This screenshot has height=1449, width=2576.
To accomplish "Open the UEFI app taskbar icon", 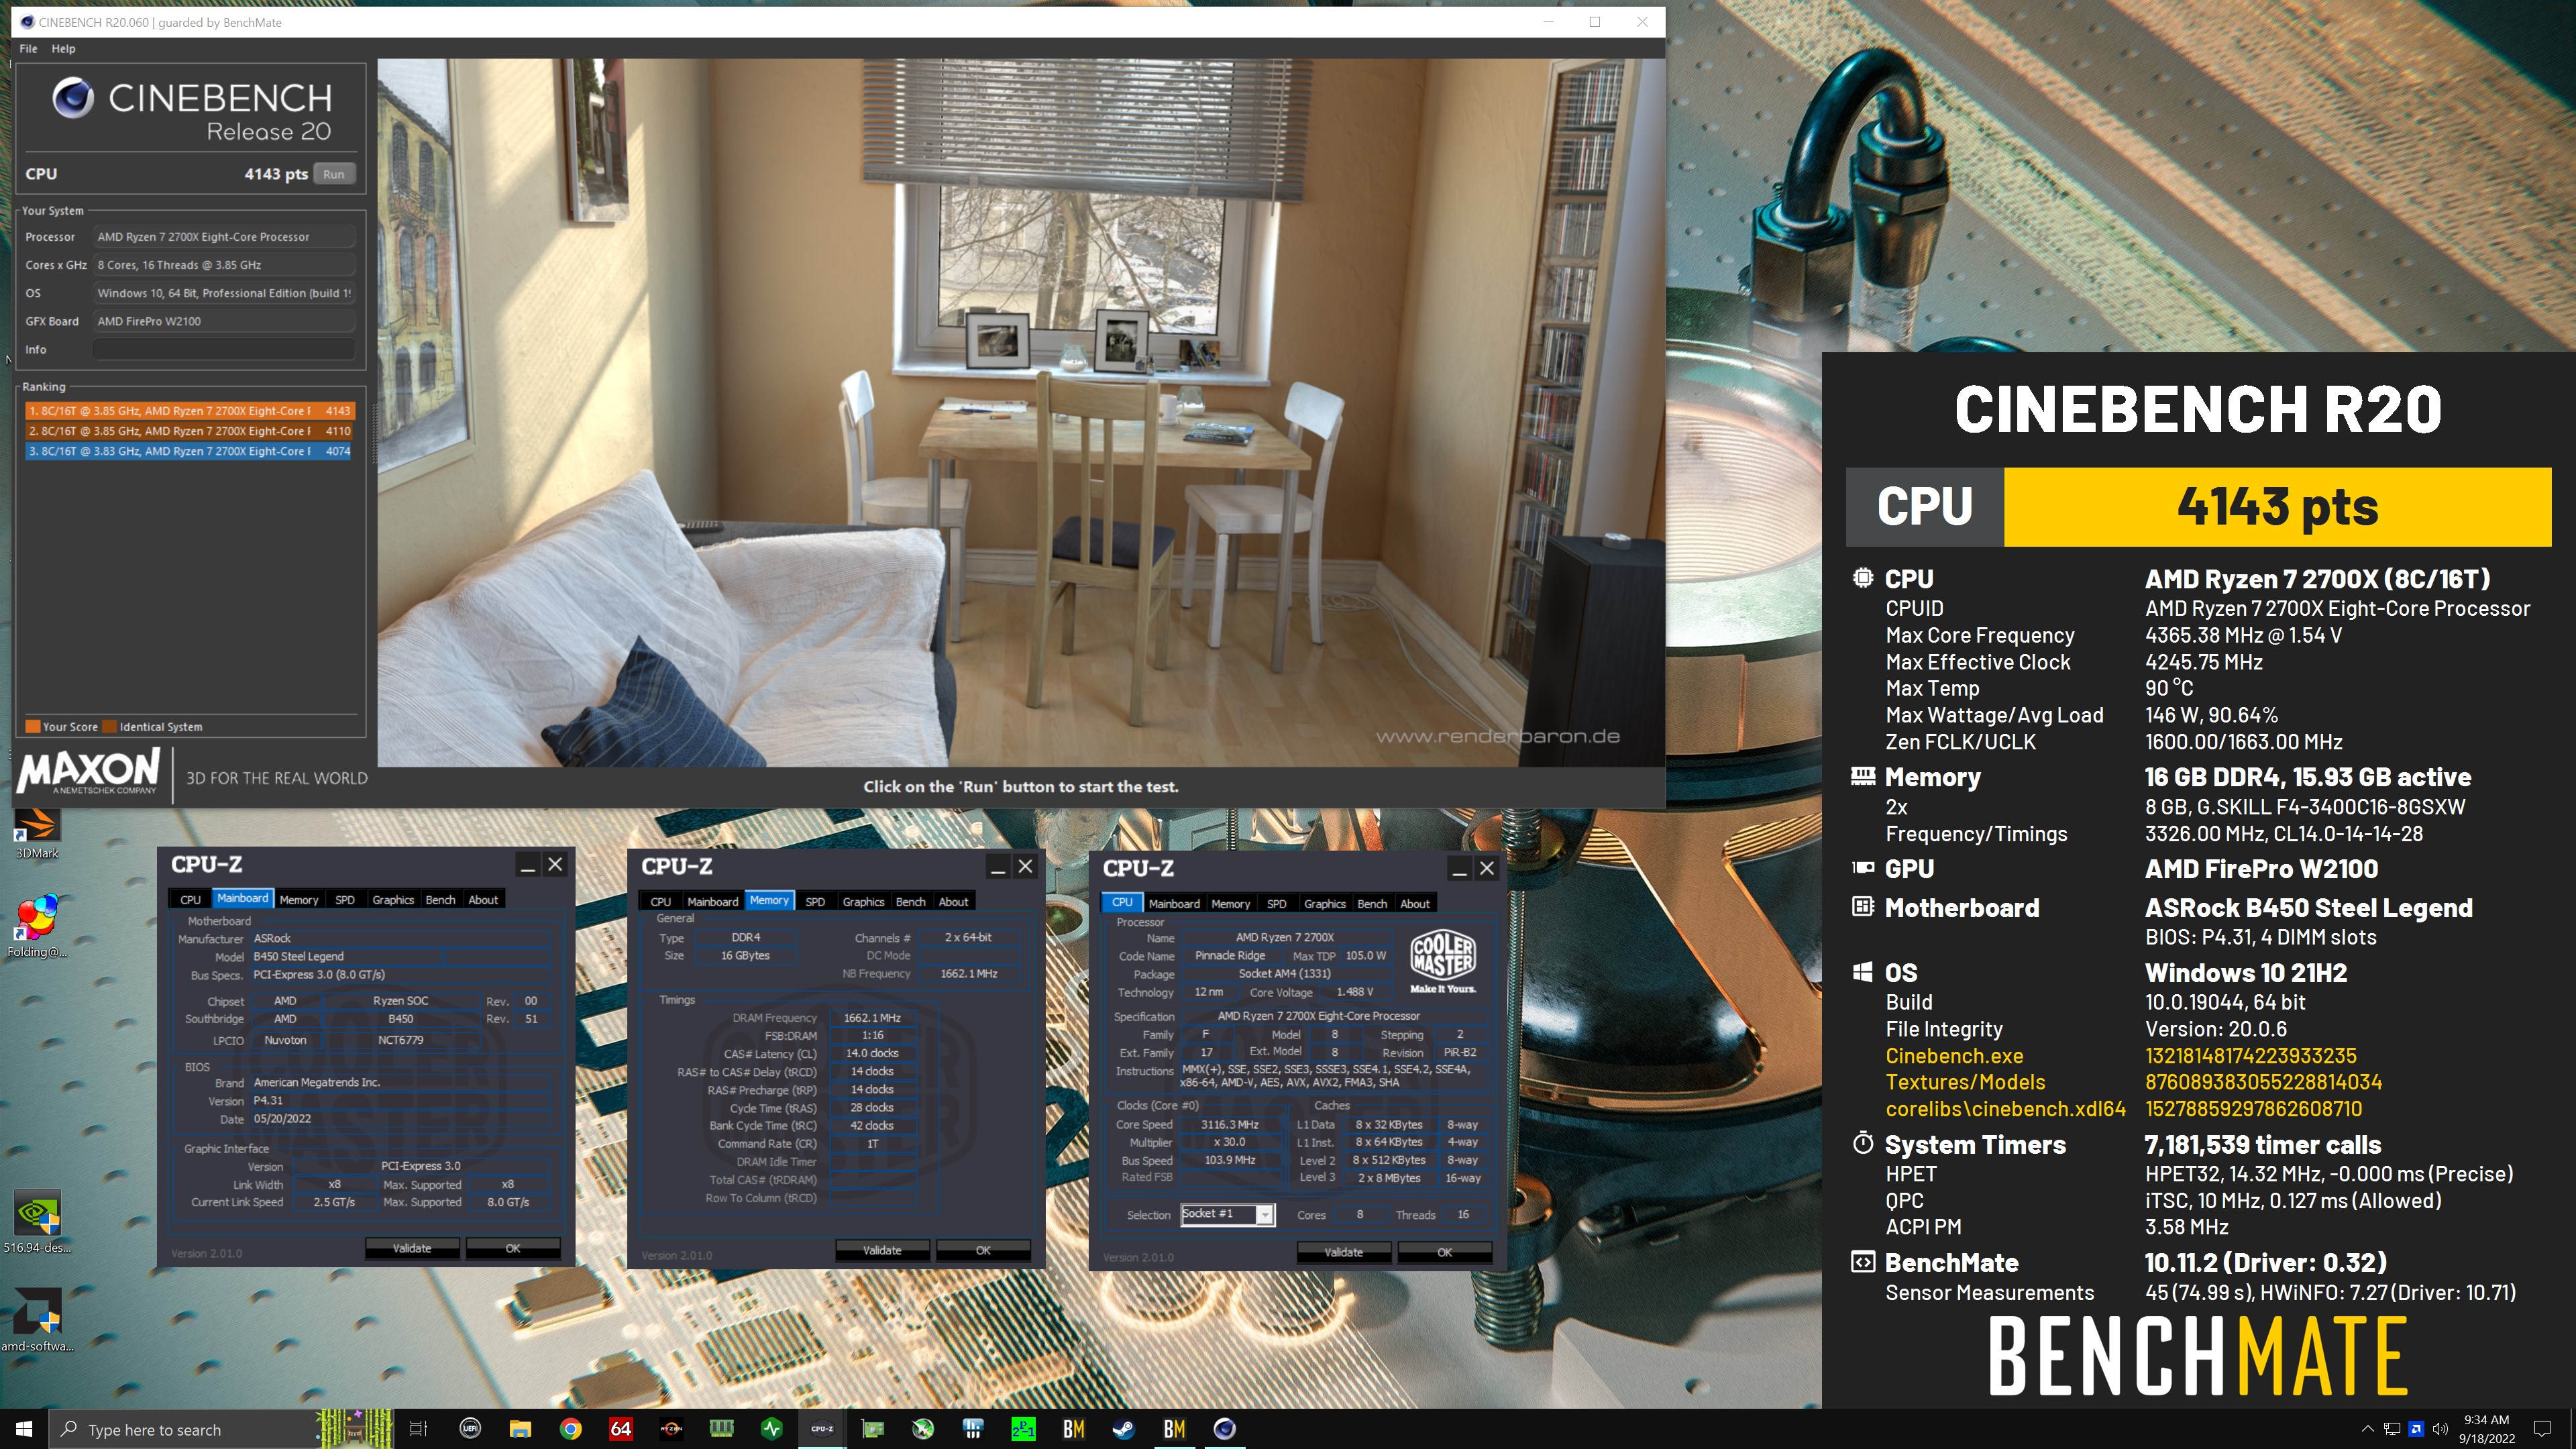I will [470, 1429].
